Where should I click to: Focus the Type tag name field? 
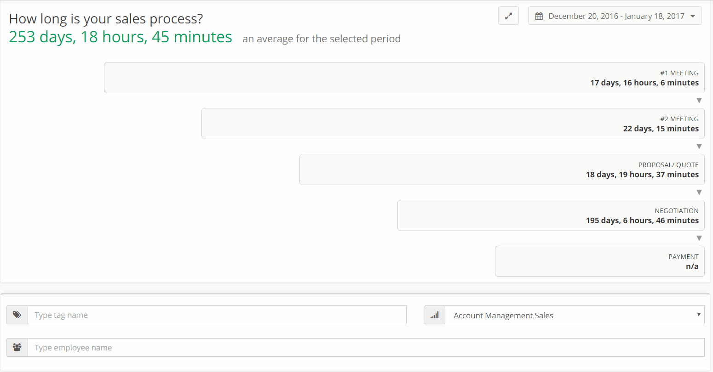(x=217, y=315)
